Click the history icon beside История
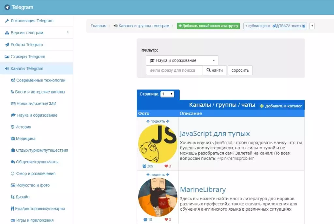Image resolution: width=334 pixels, height=224 pixels. [12, 127]
